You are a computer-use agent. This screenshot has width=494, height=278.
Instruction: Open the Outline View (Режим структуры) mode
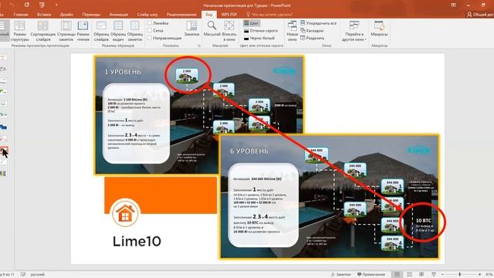tap(19, 31)
